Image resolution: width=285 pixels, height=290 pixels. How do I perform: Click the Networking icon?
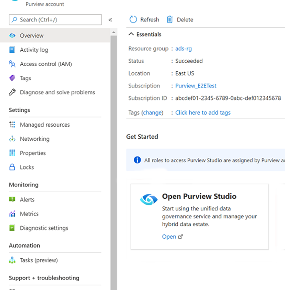coord(12,139)
